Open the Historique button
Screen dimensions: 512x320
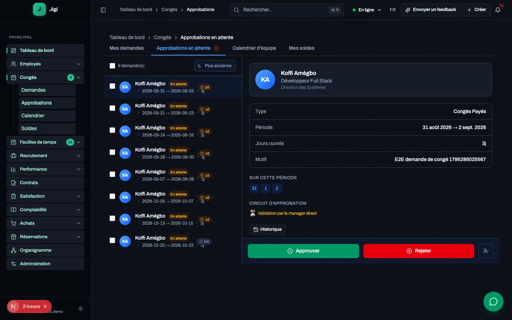267,230
